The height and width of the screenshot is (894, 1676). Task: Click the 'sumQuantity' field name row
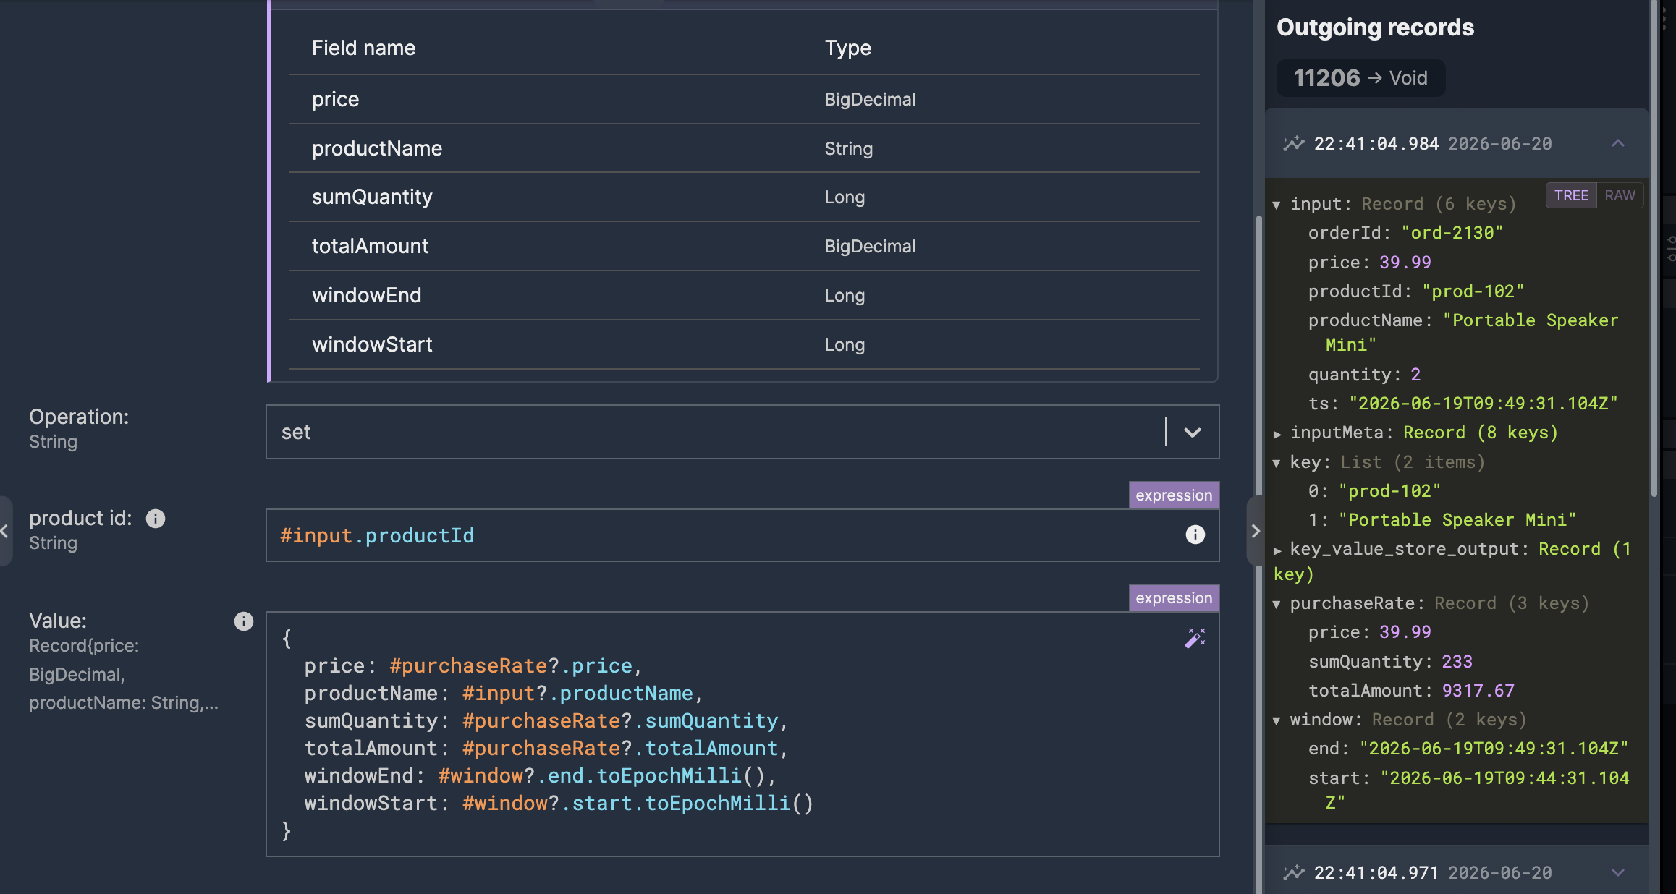[x=744, y=197]
